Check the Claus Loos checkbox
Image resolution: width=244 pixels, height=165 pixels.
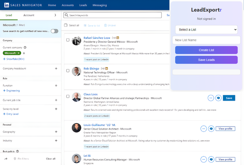(x=67, y=96)
